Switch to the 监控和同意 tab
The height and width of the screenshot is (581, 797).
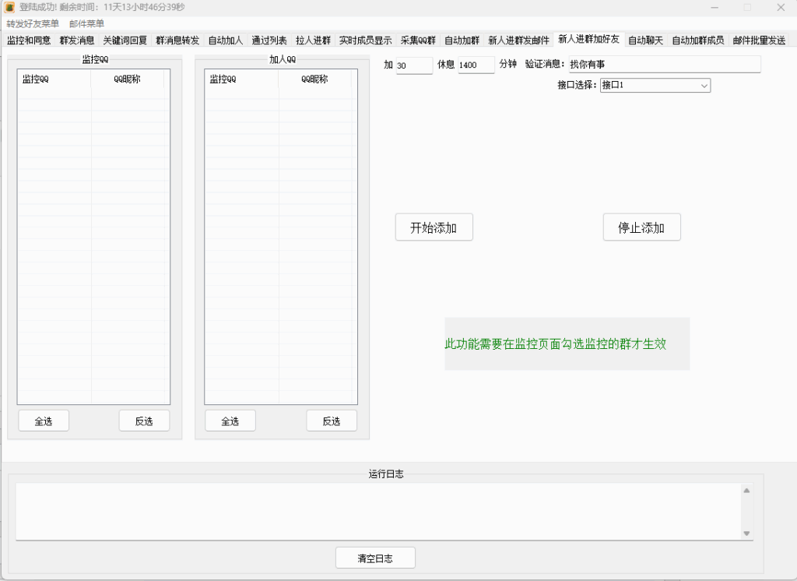(x=29, y=40)
